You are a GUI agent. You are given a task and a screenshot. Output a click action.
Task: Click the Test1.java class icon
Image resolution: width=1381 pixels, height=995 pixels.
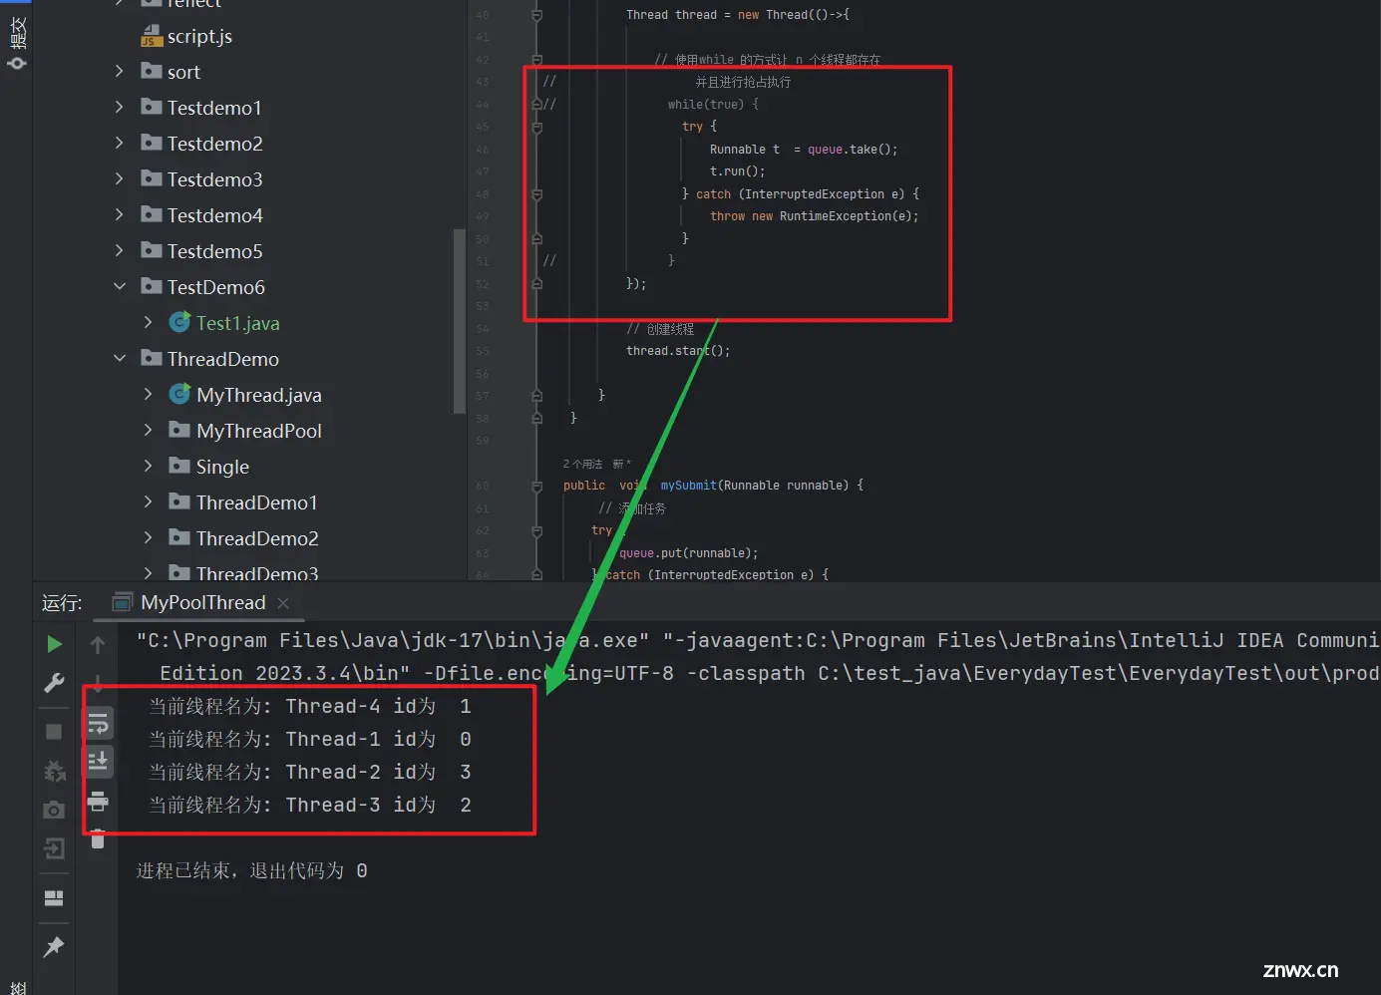[x=179, y=322]
